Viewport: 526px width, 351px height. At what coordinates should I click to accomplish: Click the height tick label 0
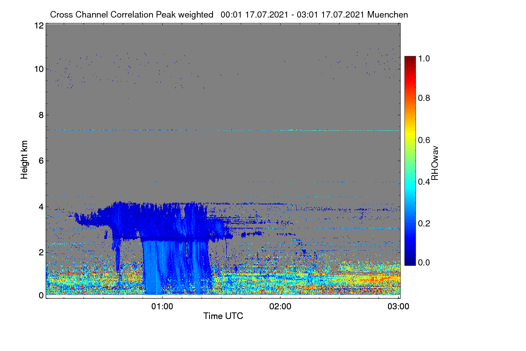click(41, 295)
